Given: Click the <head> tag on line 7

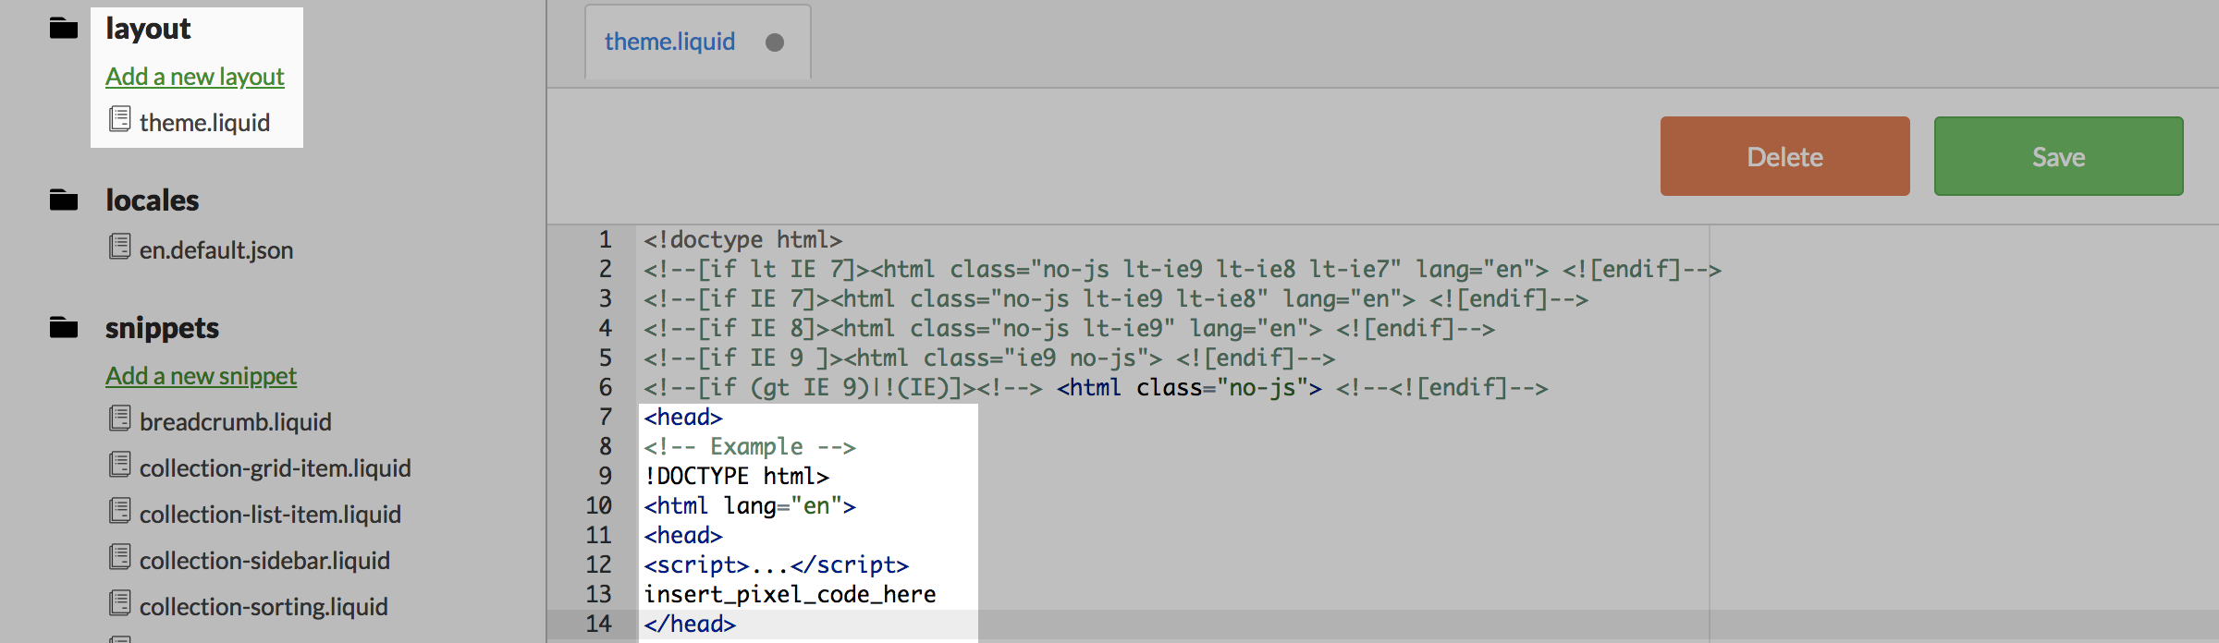Looking at the screenshot, I should 683,417.
